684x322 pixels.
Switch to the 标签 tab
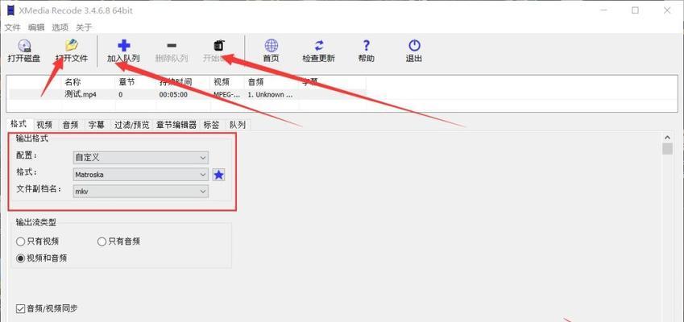[x=212, y=125]
